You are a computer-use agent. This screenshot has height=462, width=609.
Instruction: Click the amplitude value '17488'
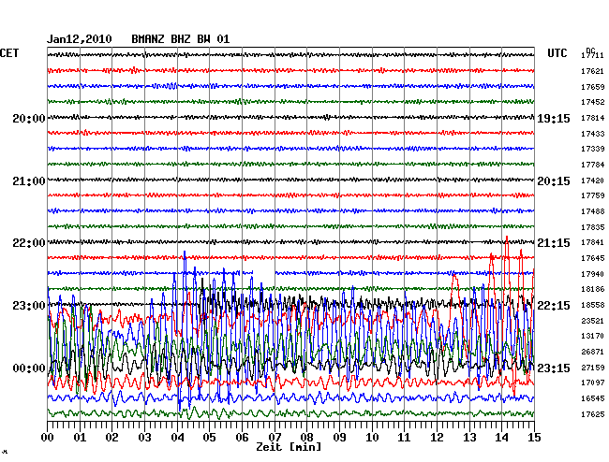[x=593, y=211]
